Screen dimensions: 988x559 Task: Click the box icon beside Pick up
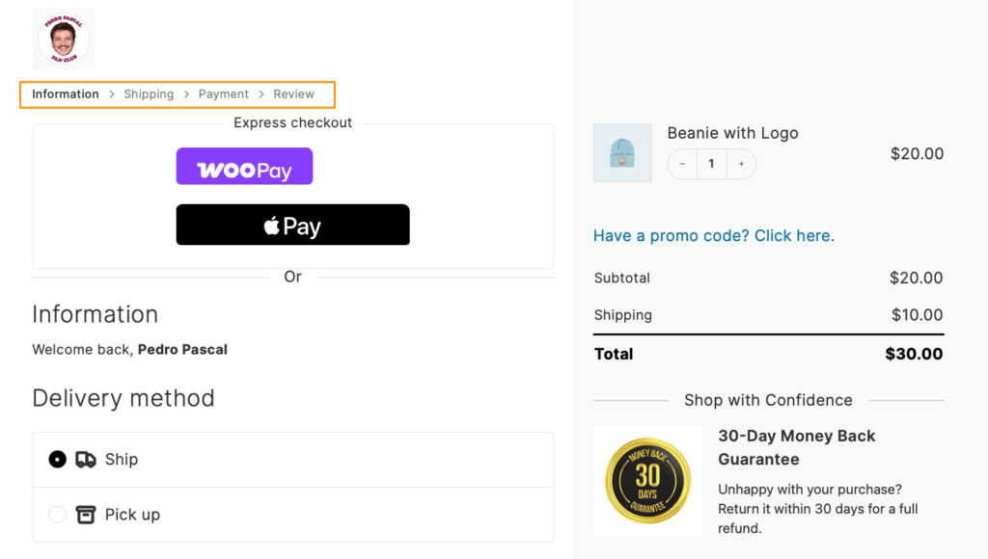[x=86, y=515]
